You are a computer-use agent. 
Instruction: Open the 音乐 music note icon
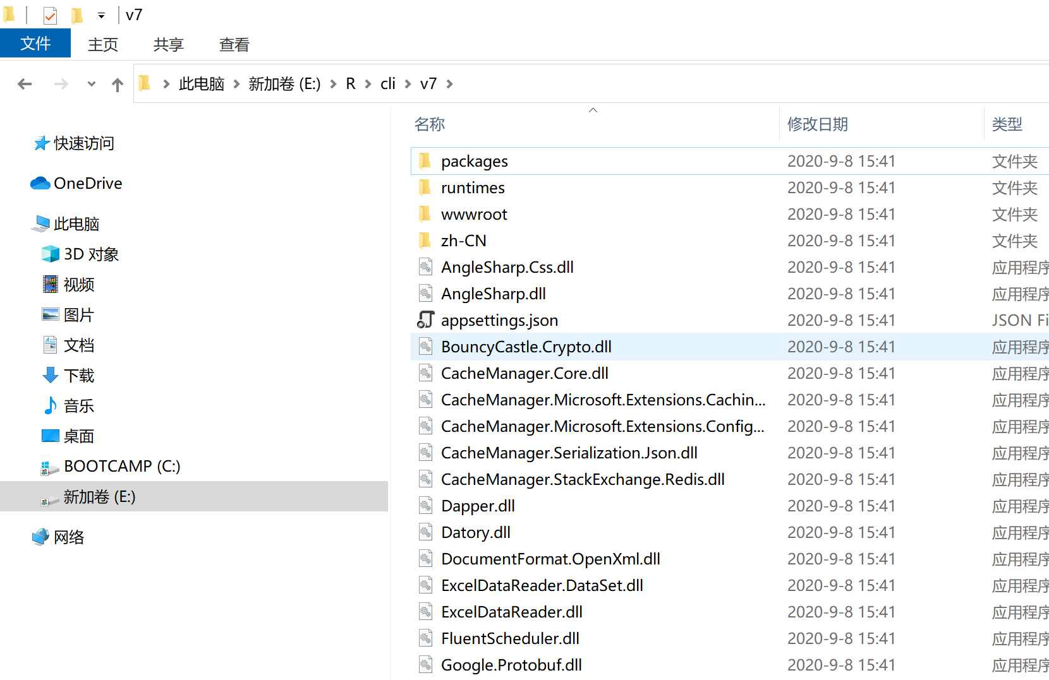pyautogui.click(x=50, y=406)
